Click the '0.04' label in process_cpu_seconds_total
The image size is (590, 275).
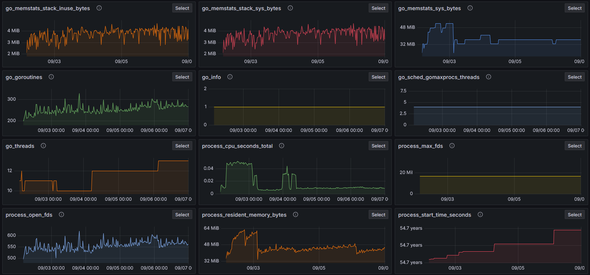[208, 168]
